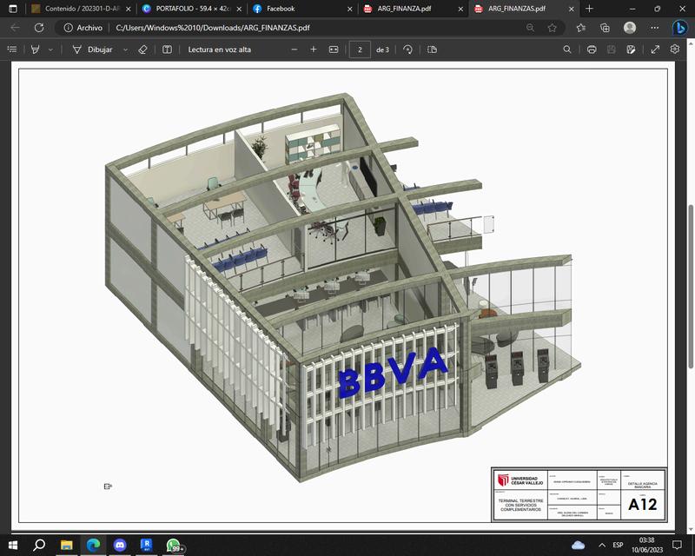This screenshot has height=556, width=695.
Task: Open the clock and date flyout
Action: pyautogui.click(x=647, y=545)
